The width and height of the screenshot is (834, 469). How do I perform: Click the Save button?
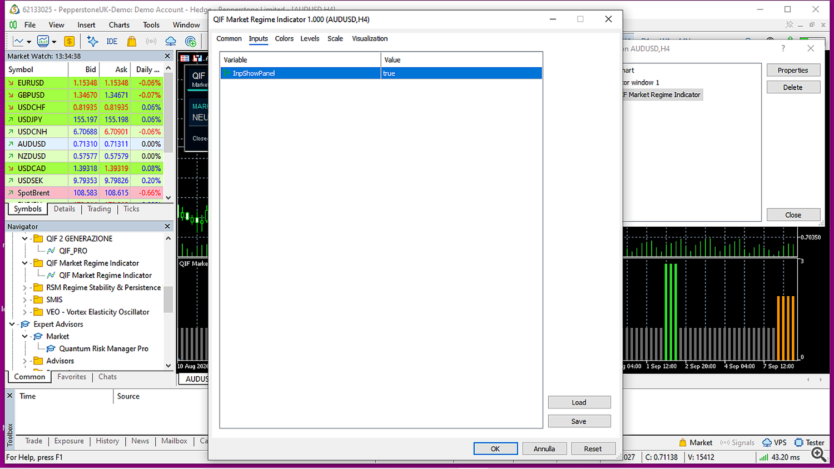[579, 421]
